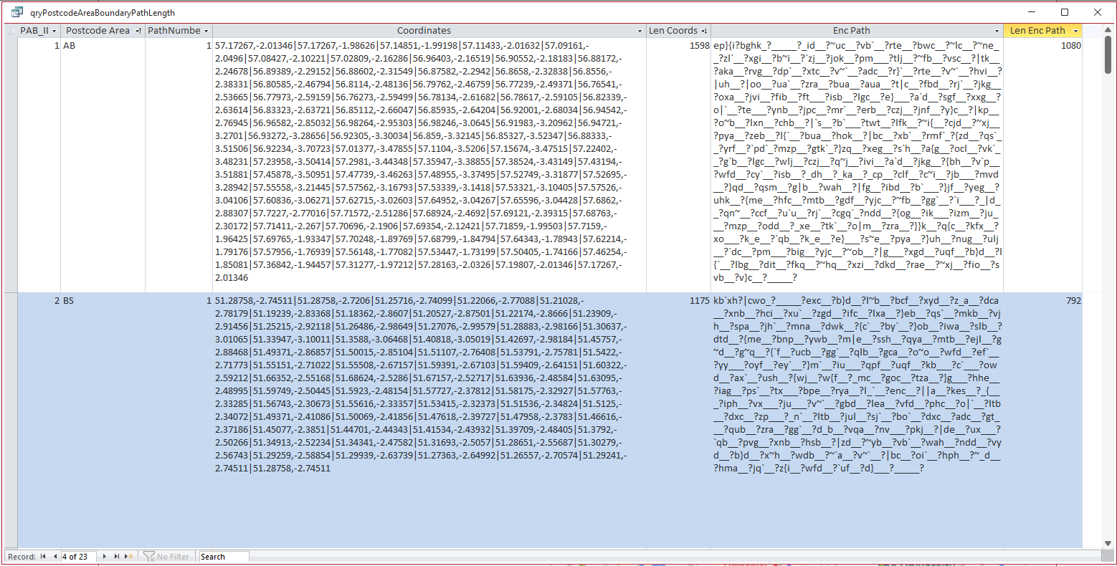Click the Search box in navigation bar
Image resolution: width=1117 pixels, height=566 pixels.
[x=224, y=556]
